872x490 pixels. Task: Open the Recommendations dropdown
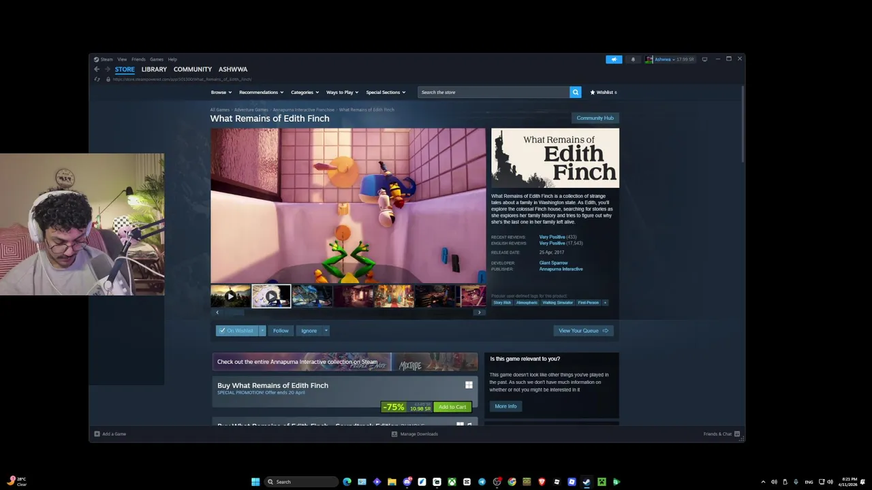tap(262, 92)
